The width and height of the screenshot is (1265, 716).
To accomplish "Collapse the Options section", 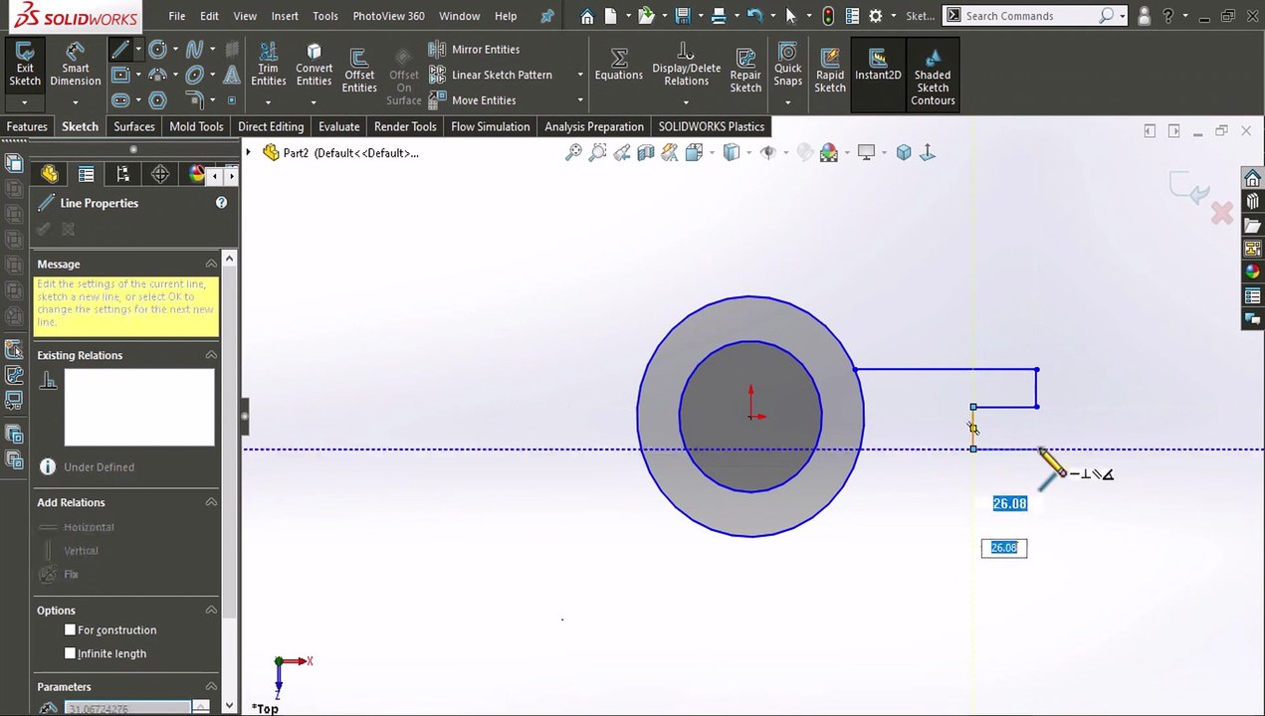I will 211,610.
